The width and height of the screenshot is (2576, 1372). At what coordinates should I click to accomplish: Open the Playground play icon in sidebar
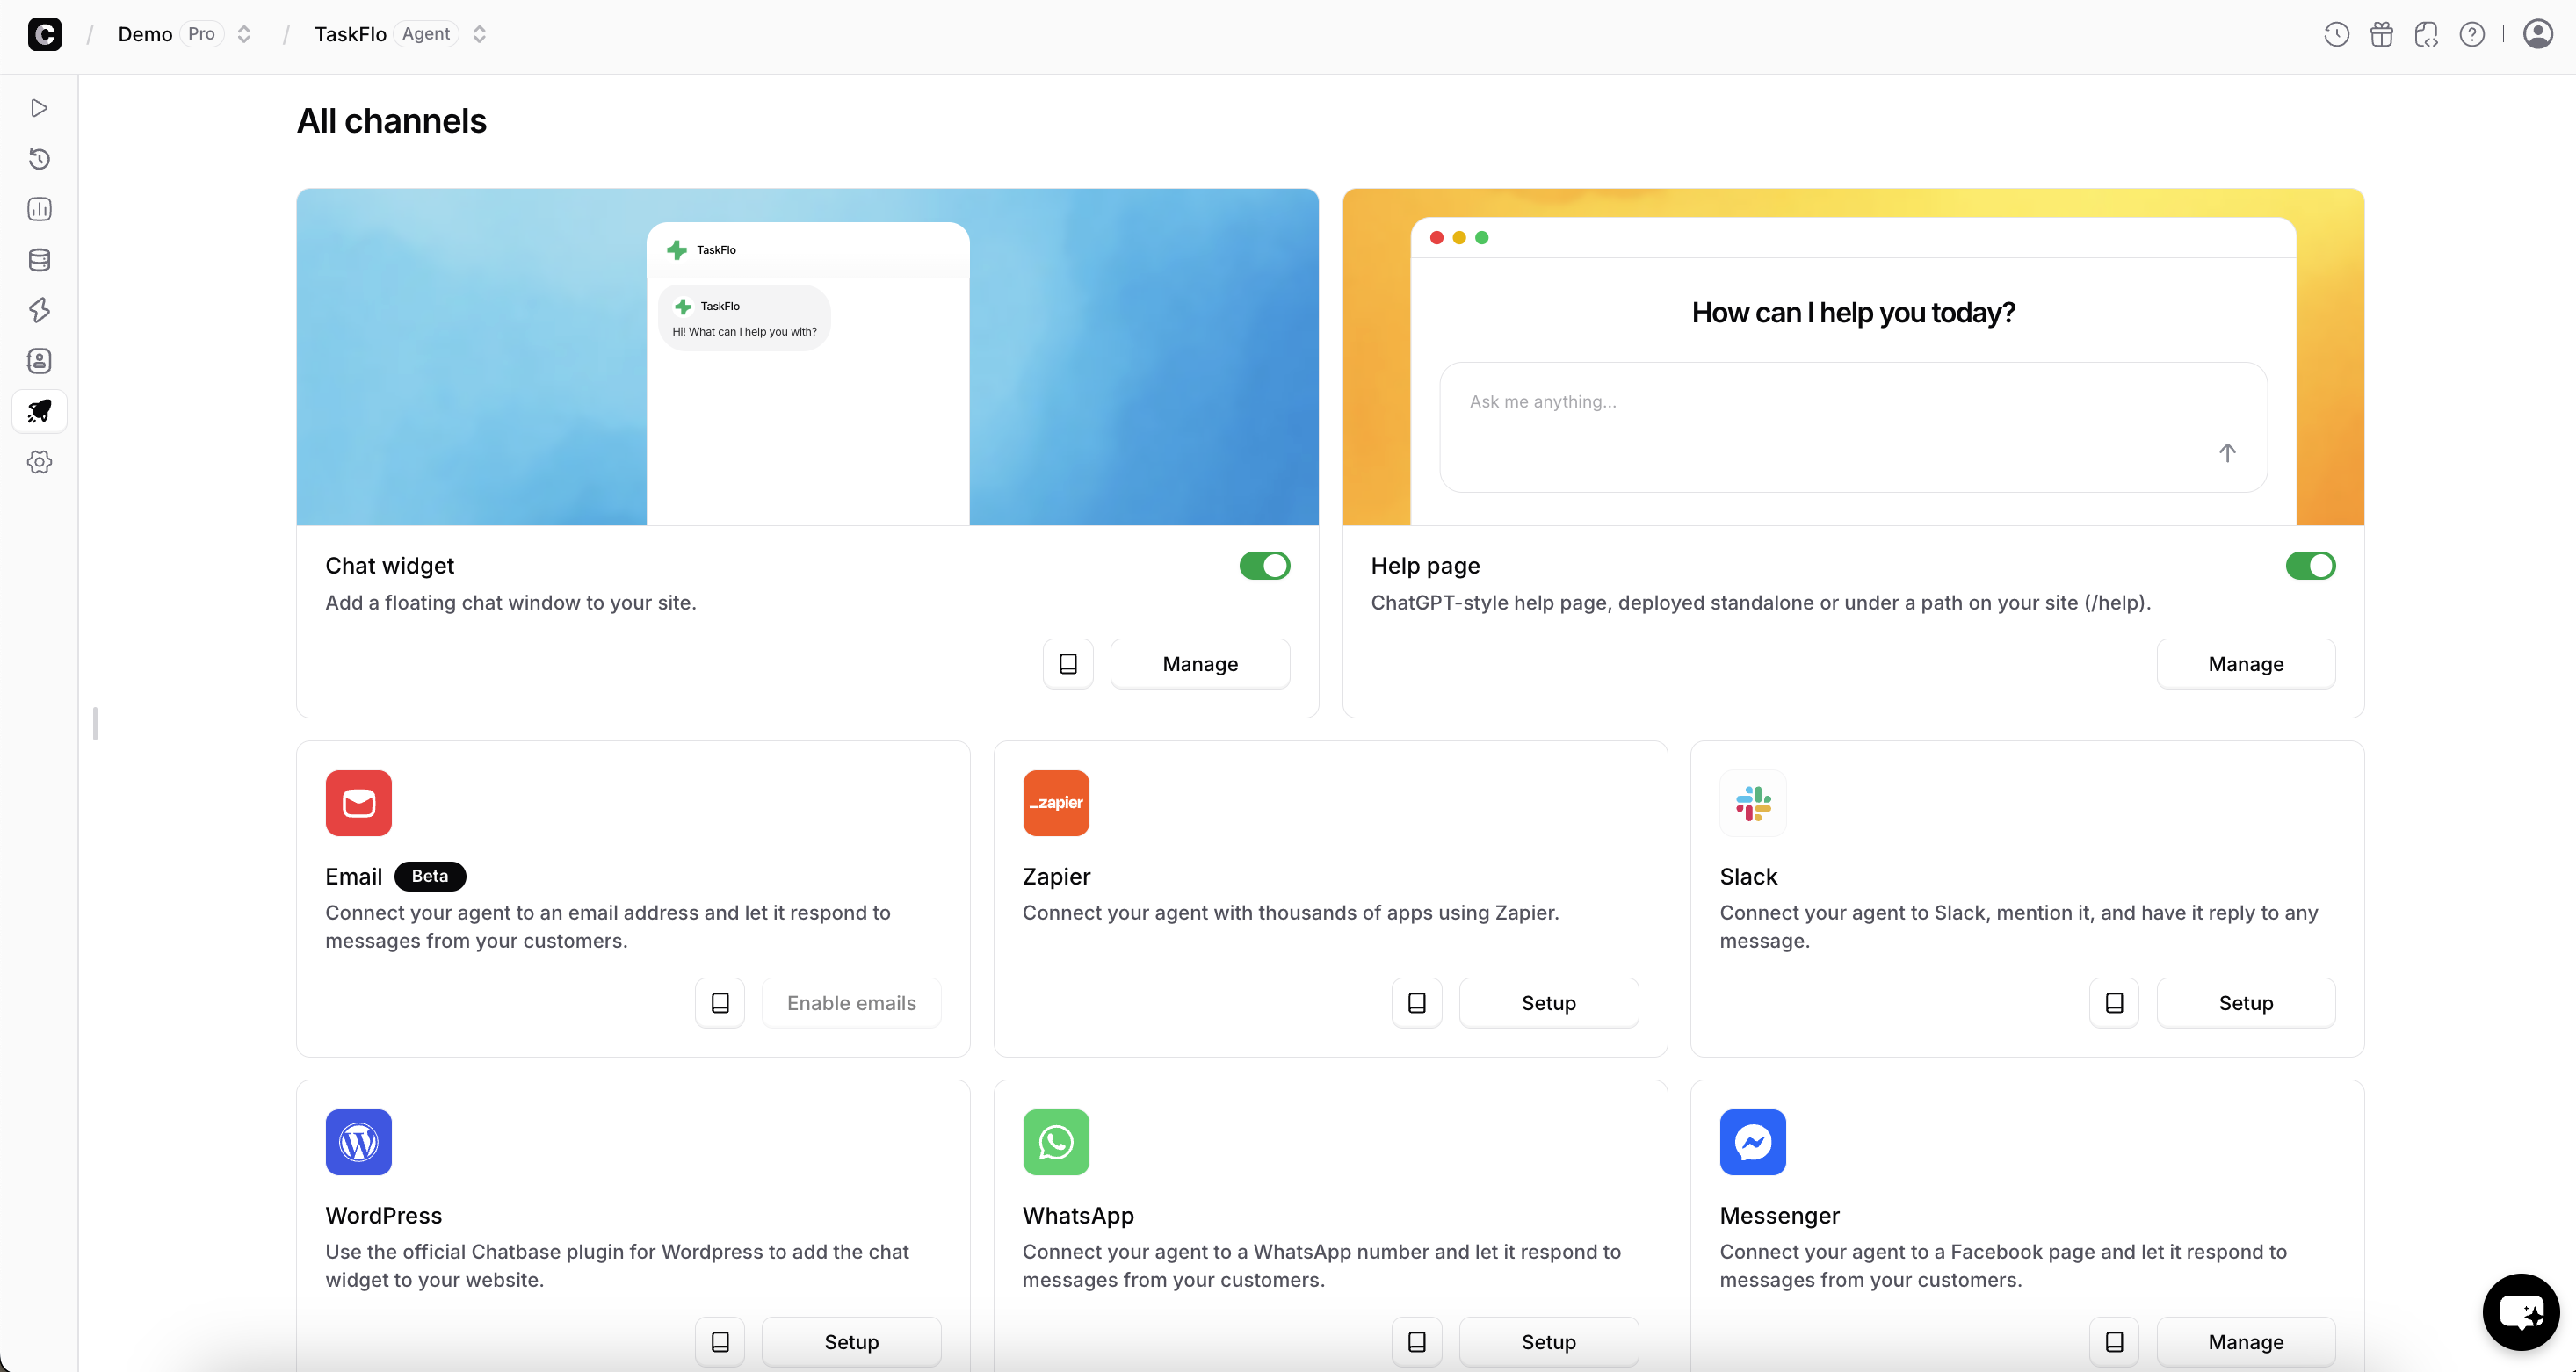(39, 108)
